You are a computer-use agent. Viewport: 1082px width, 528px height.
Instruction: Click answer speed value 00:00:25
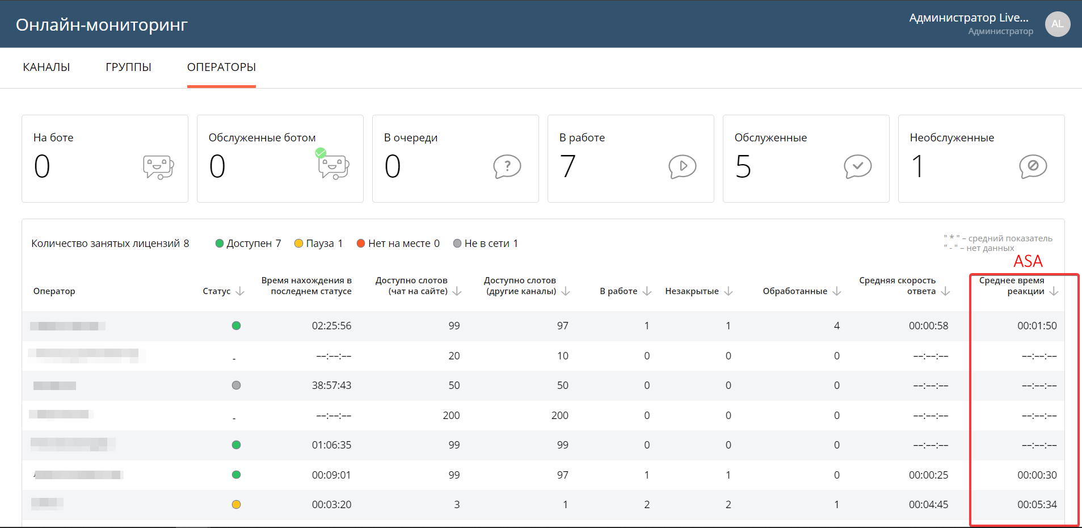(x=928, y=475)
